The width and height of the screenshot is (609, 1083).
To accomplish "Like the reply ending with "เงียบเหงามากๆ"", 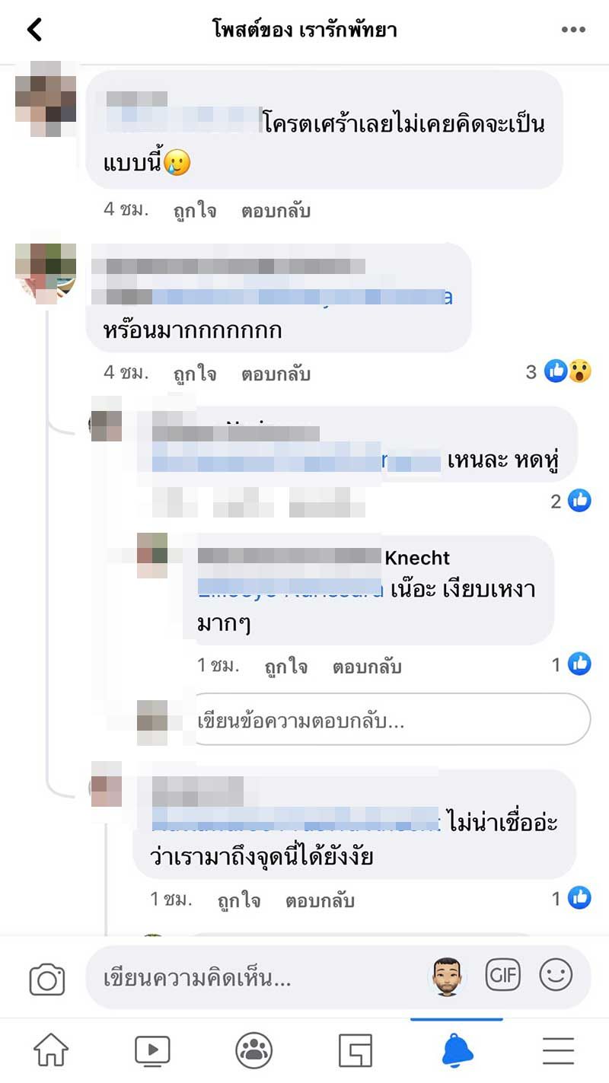I will (286, 667).
